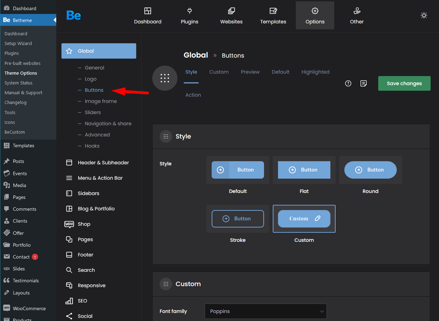Open Hooks under Global

[92, 146]
